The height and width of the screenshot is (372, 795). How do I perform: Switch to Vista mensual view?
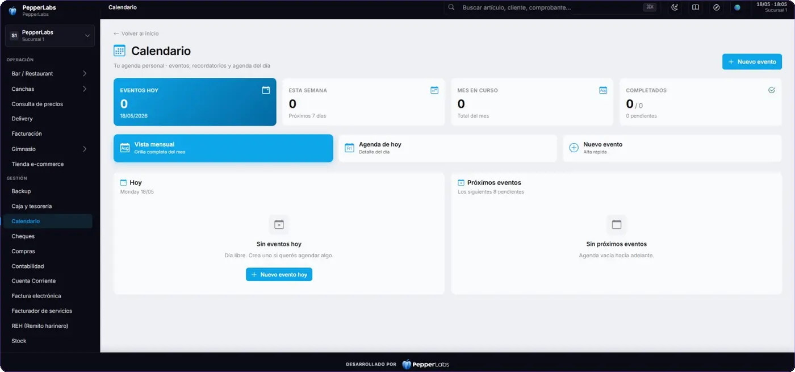pyautogui.click(x=223, y=148)
